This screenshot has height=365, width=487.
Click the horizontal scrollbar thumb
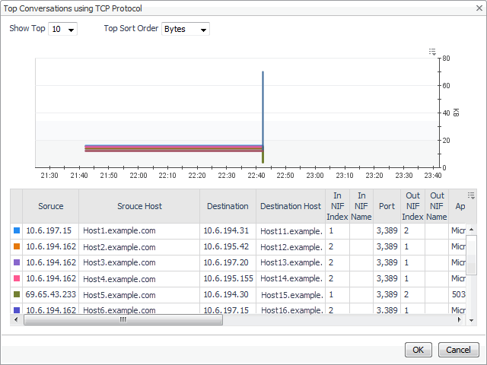coord(123,319)
